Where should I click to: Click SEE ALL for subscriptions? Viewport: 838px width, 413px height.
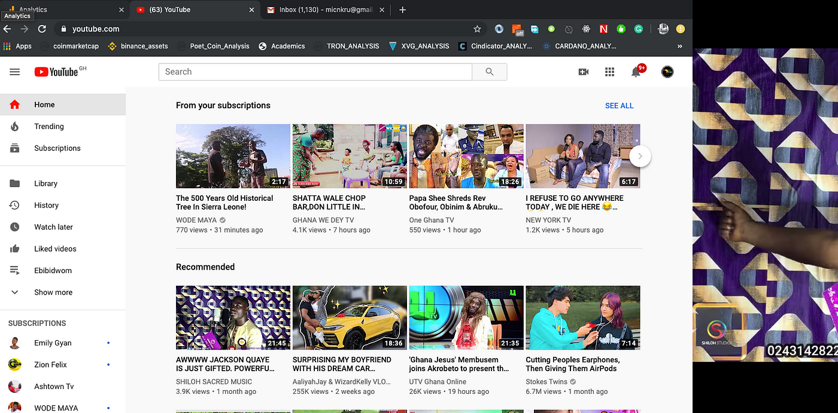click(x=619, y=106)
